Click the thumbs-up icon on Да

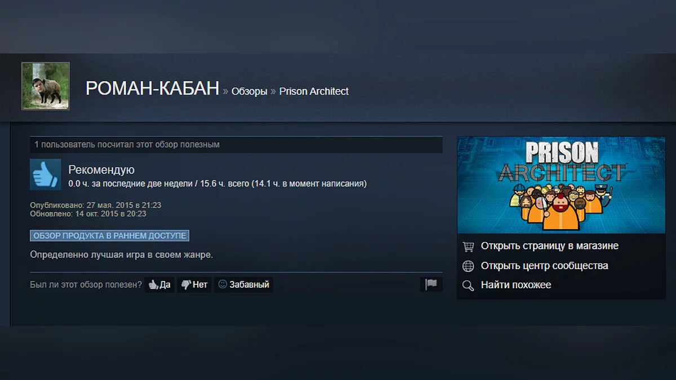point(153,285)
